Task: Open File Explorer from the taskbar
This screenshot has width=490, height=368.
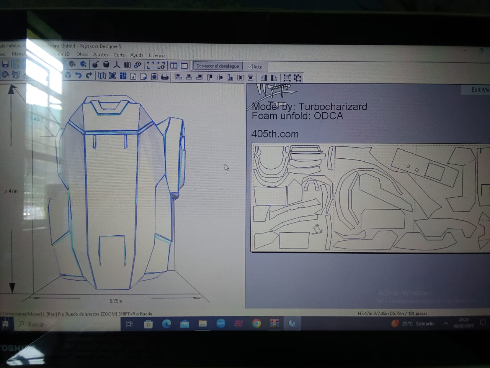Action: click(x=203, y=324)
